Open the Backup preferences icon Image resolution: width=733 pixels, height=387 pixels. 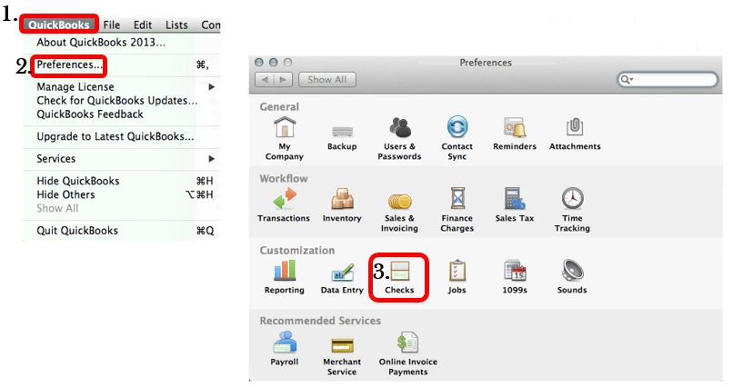(342, 130)
